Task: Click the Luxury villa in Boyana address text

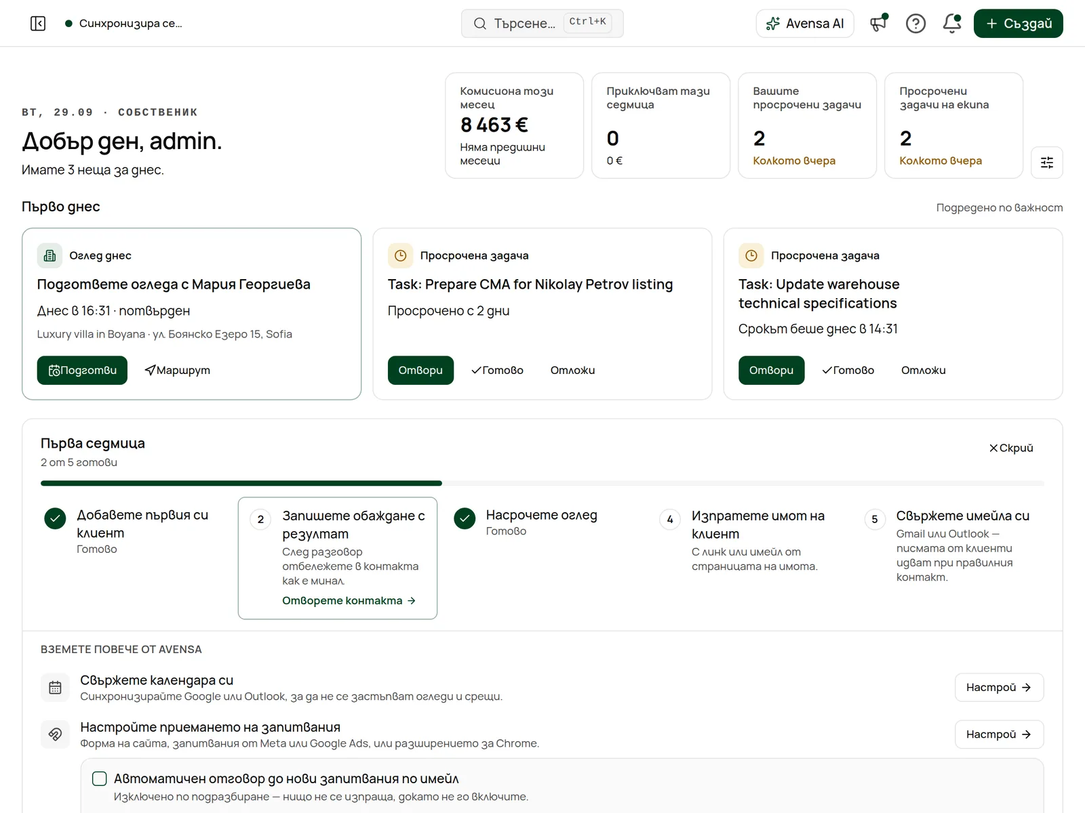Action: point(165,334)
